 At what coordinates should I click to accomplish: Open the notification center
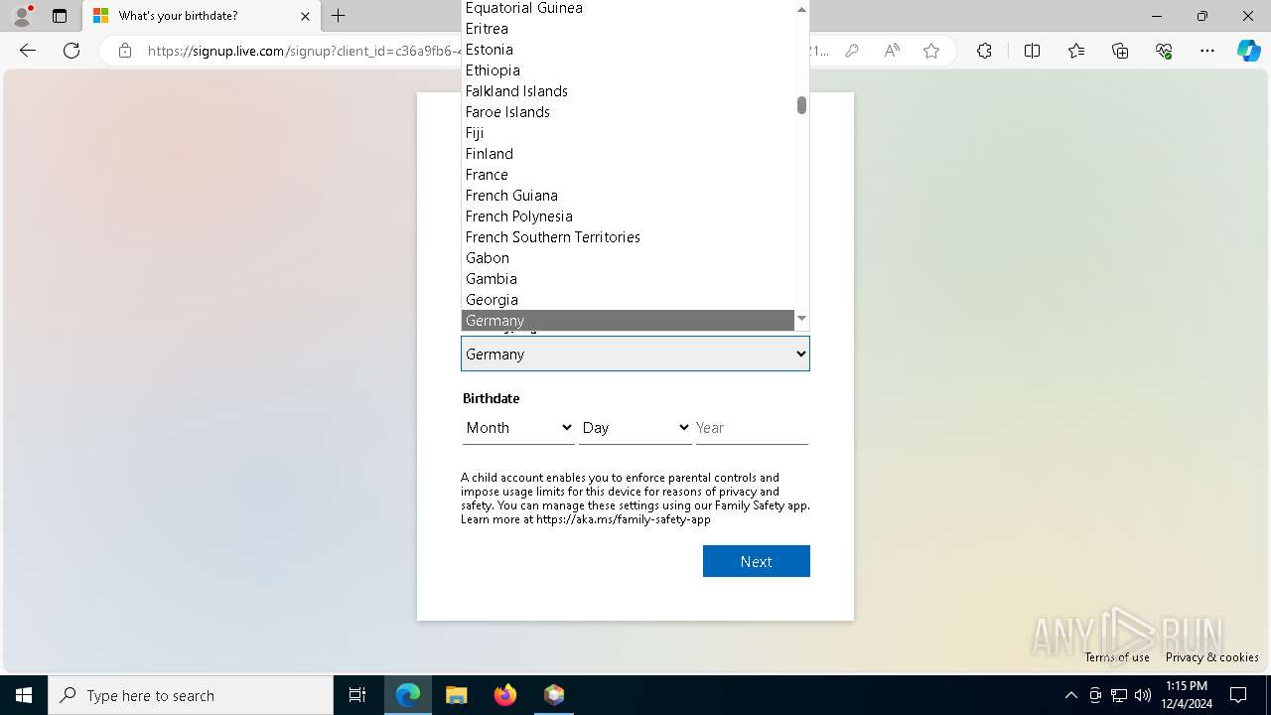(x=1238, y=695)
